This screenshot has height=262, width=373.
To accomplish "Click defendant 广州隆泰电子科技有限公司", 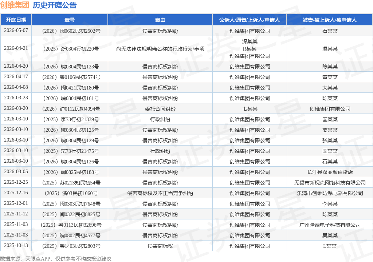I will click(x=330, y=225).
